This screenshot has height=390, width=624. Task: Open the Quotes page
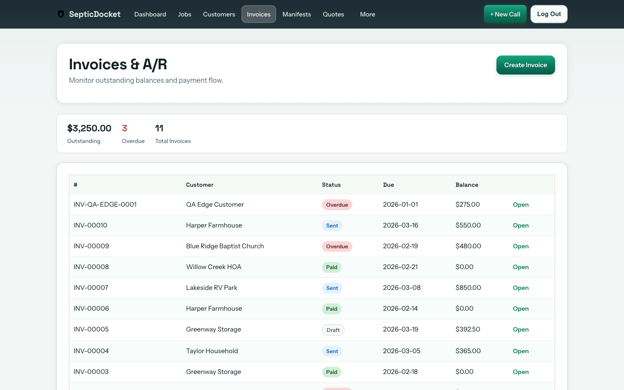tap(333, 14)
